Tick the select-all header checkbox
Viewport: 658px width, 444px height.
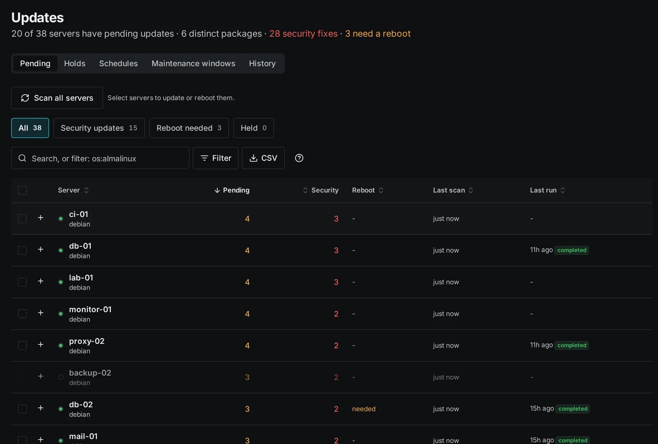(x=22, y=190)
